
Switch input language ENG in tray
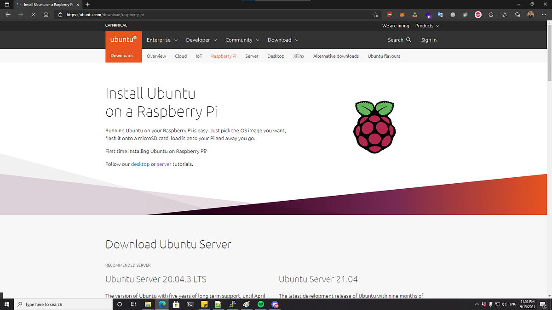[514, 304]
